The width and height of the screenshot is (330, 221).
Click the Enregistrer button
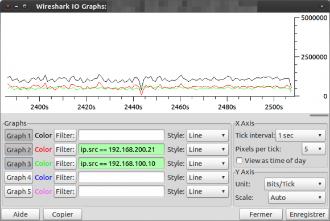coord(307,215)
